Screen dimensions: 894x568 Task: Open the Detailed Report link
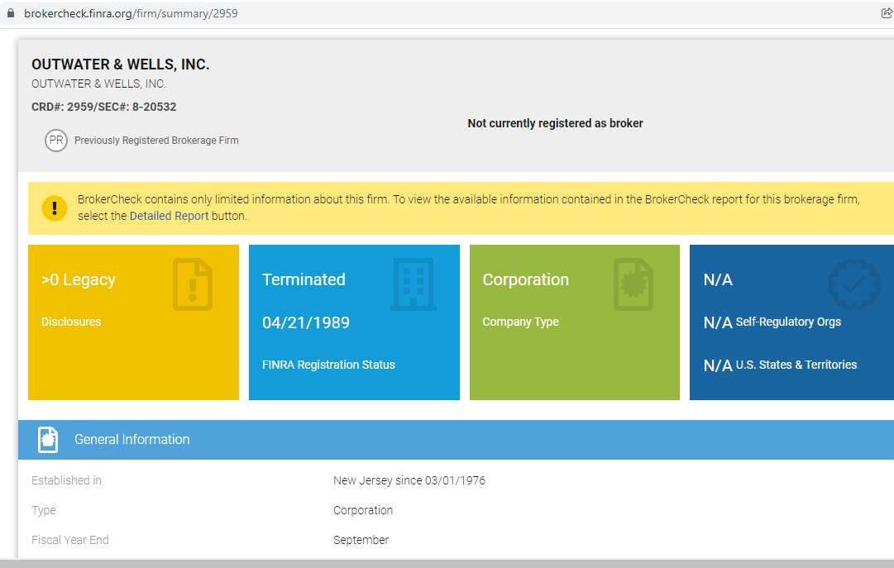point(169,216)
